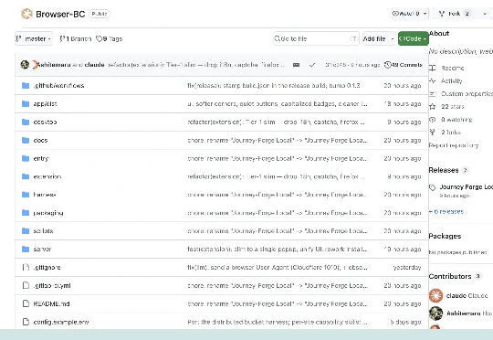Open the Contributors section heading
This screenshot has width=493, height=340.
pos(450,276)
